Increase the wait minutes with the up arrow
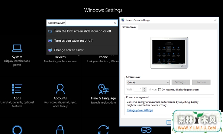The image size is (223, 134). click(144, 88)
